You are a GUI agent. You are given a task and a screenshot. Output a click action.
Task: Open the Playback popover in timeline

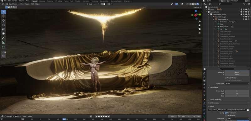coord(10,116)
